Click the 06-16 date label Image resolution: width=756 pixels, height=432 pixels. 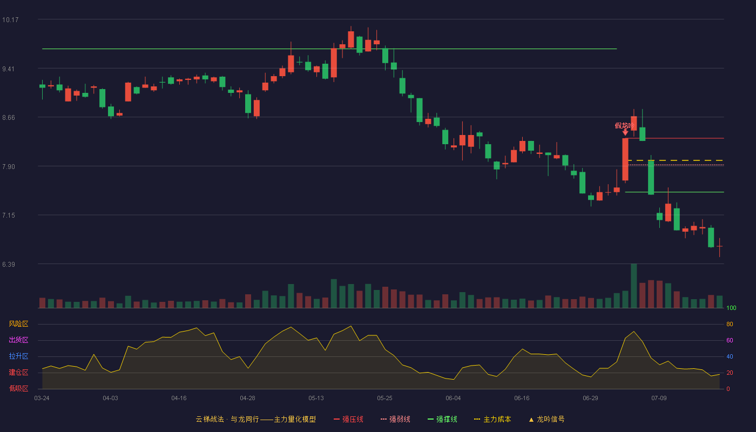pos(522,398)
